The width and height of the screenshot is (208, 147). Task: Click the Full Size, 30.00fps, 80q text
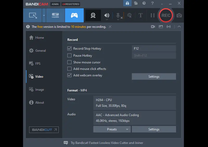[111, 106]
